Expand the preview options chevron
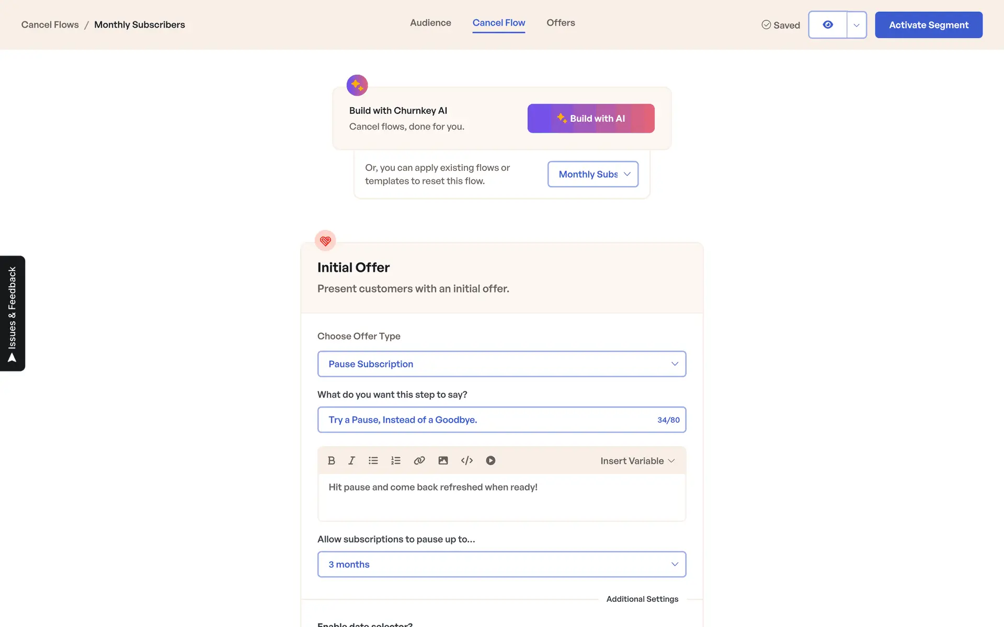This screenshot has width=1004, height=627. click(857, 25)
